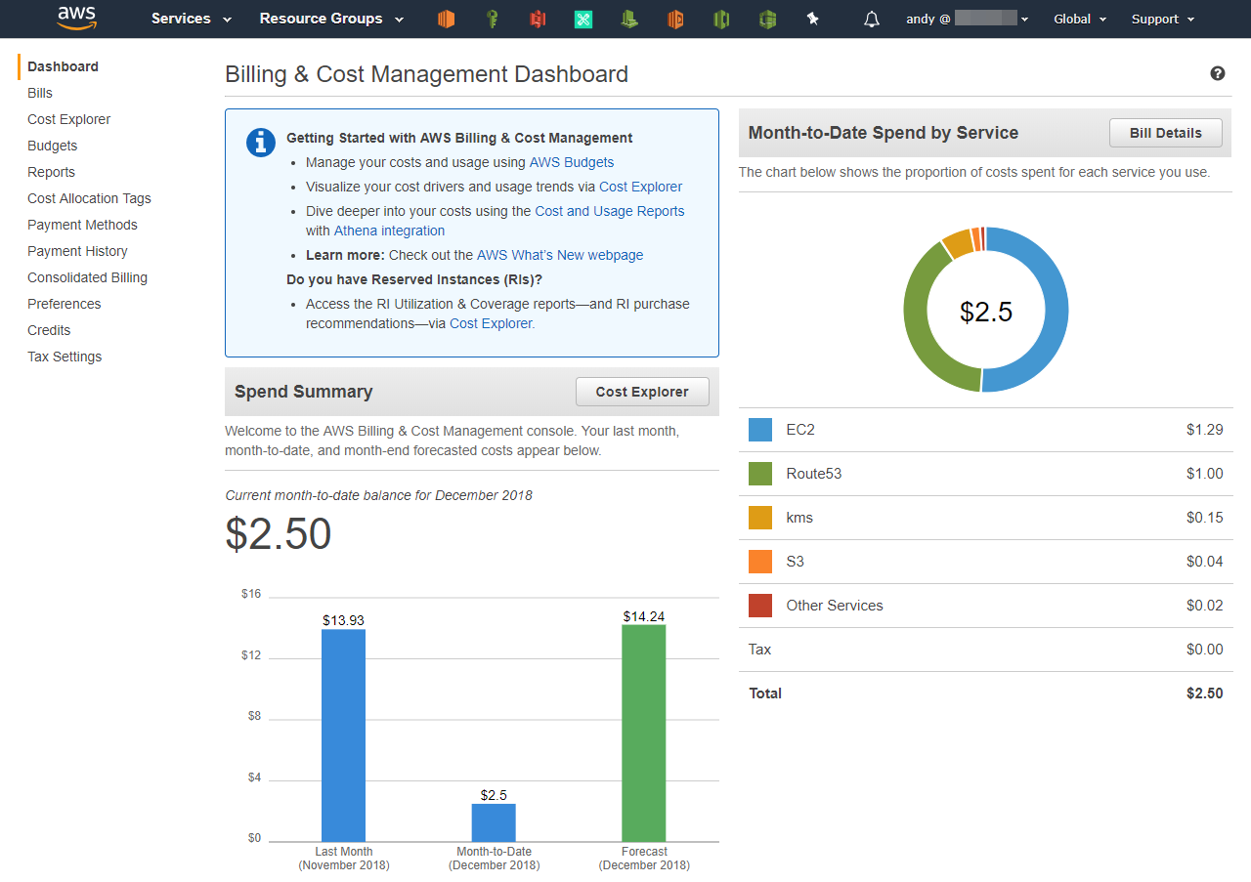Expand the Services menu
1251x882 pixels.
coord(192,19)
